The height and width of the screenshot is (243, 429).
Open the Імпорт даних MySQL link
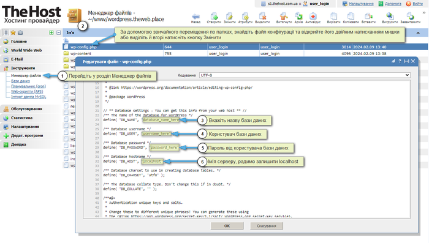click(28, 97)
